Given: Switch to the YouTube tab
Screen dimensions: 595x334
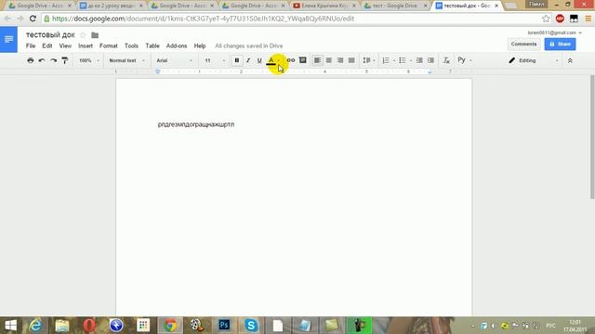Looking at the screenshot, I should [x=324, y=6].
